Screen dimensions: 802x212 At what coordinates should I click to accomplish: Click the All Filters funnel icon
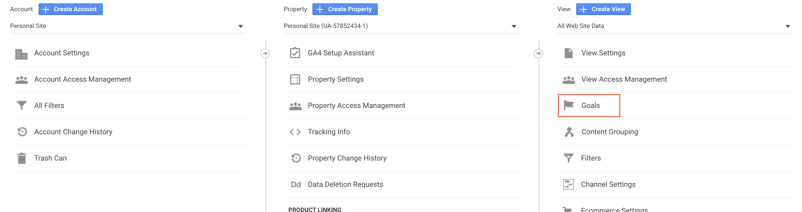[22, 105]
